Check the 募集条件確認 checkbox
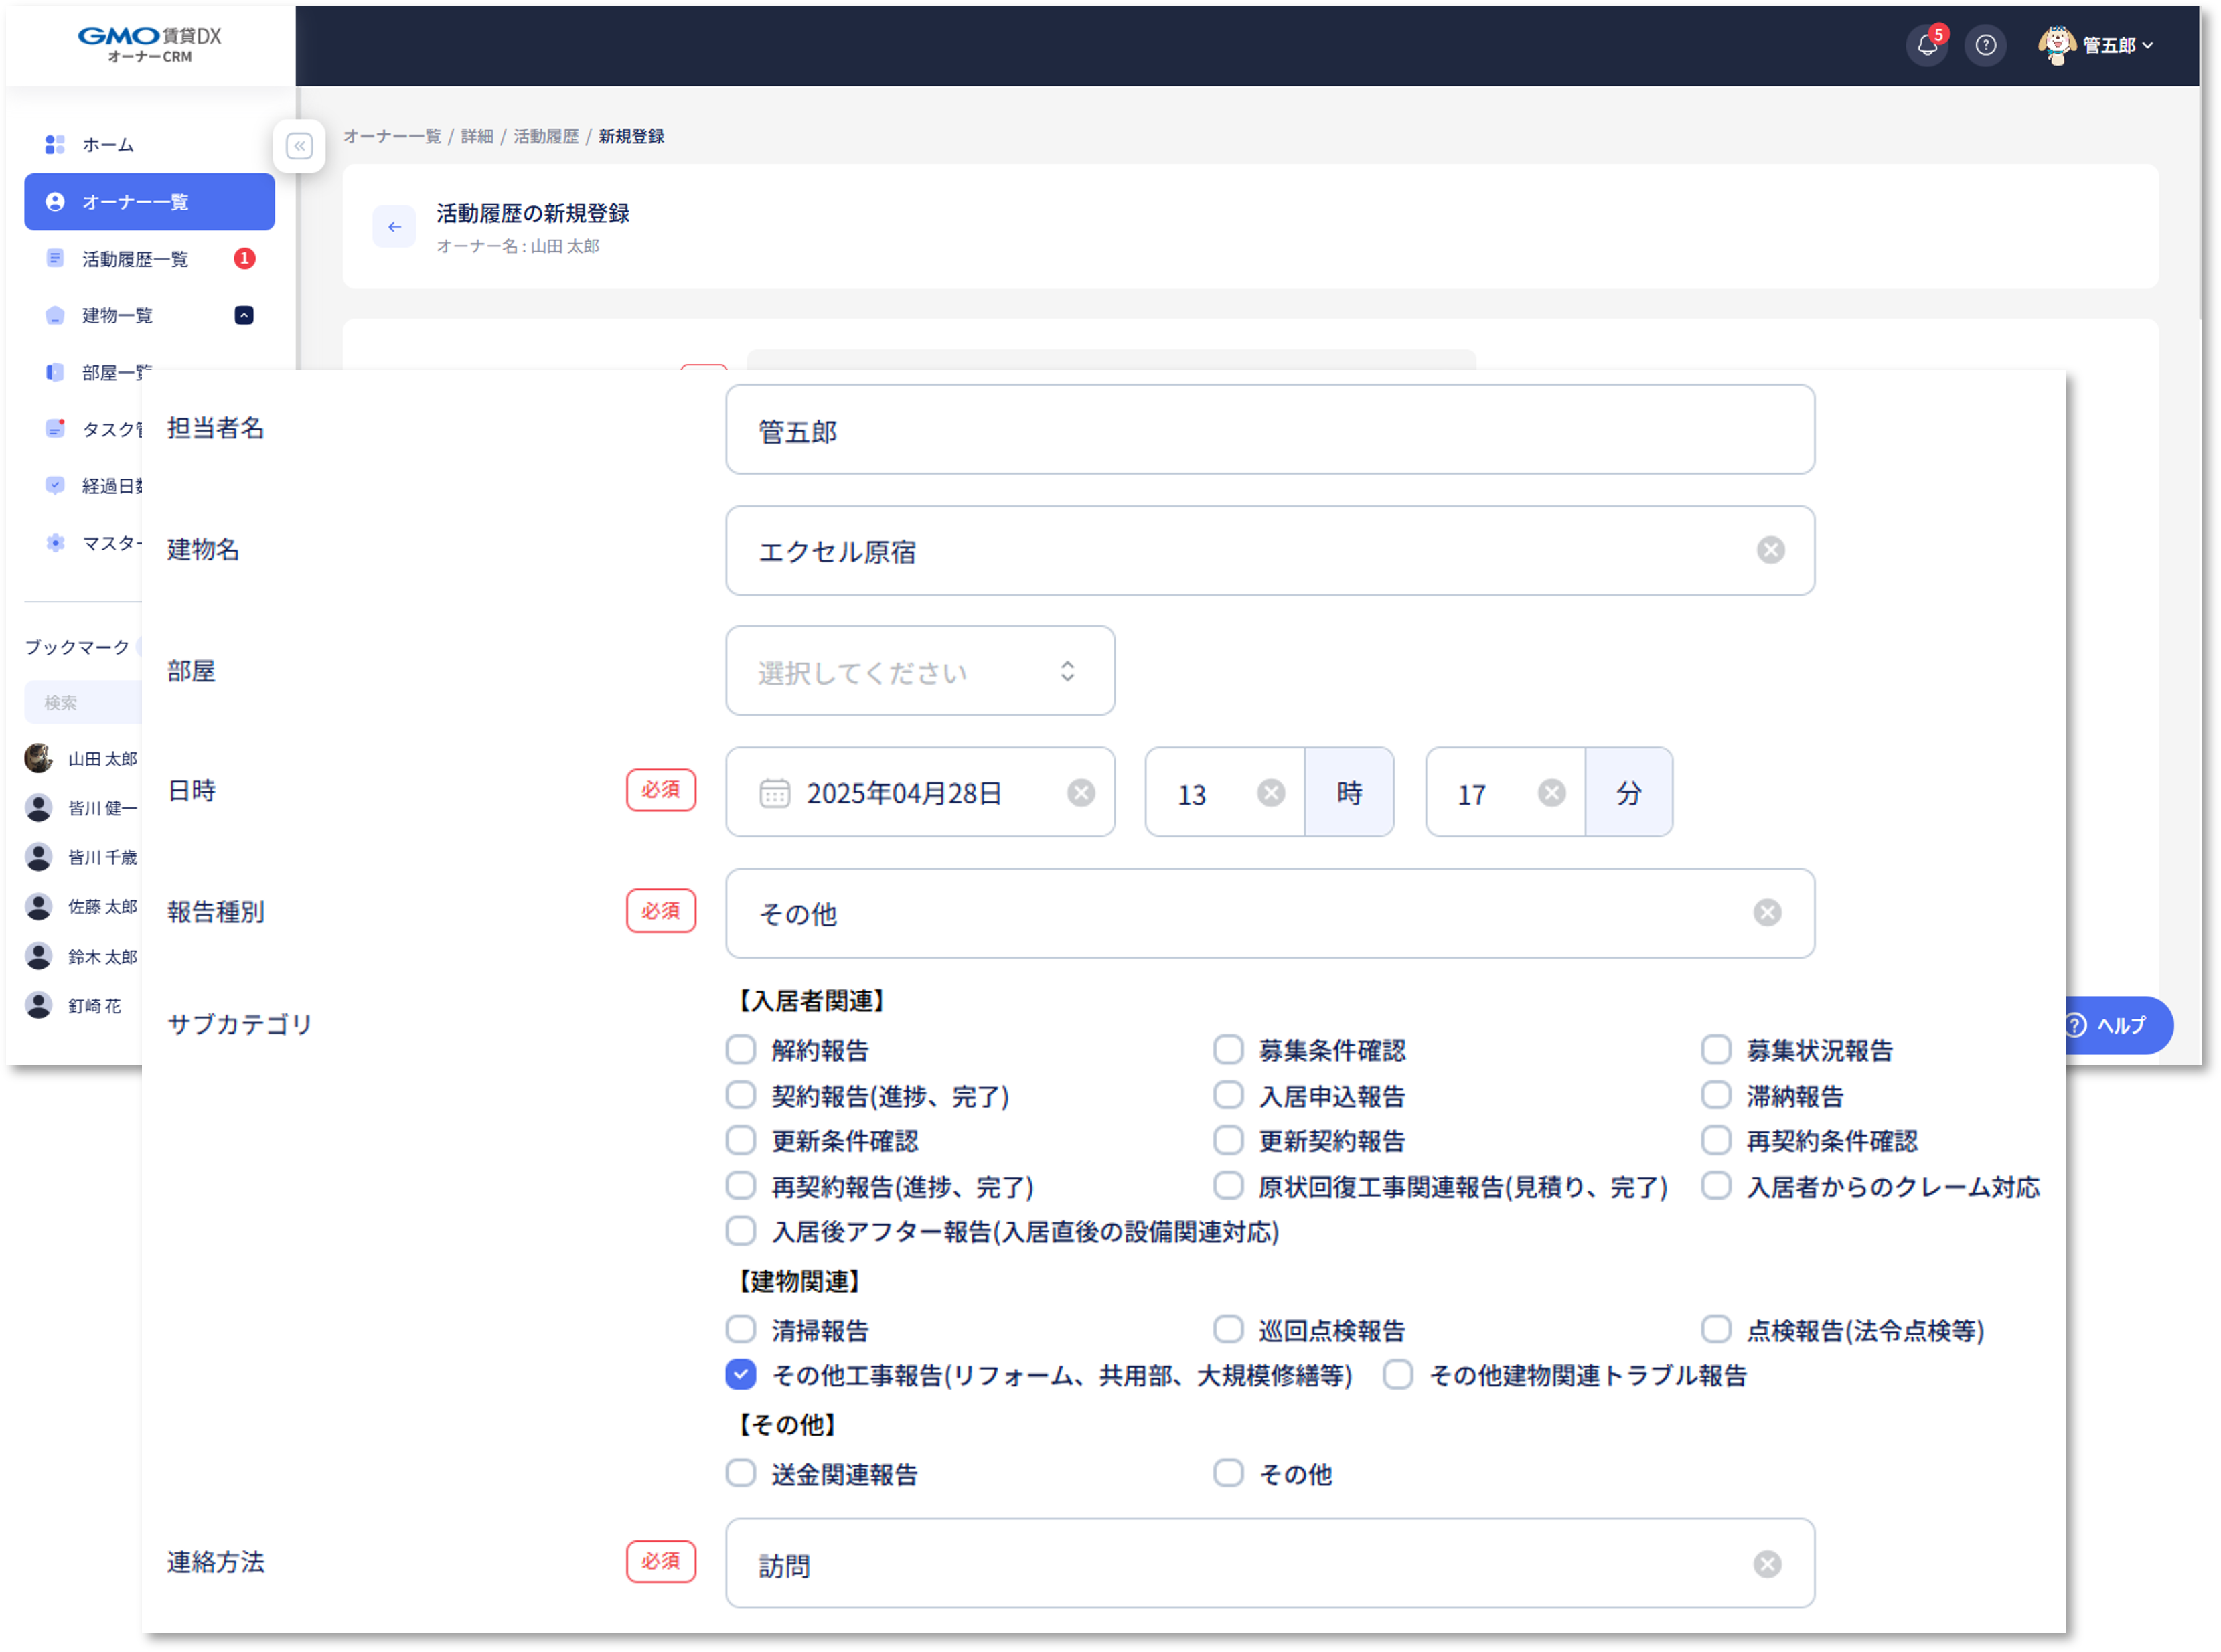This screenshot has height=1652, width=2221. click(1229, 1050)
